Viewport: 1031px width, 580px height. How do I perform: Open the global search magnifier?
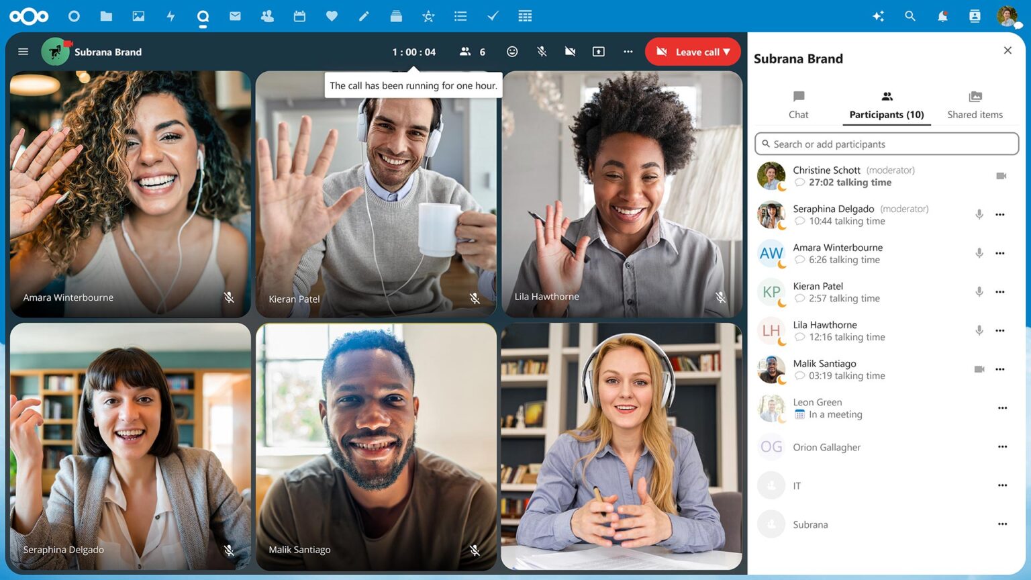pos(910,16)
